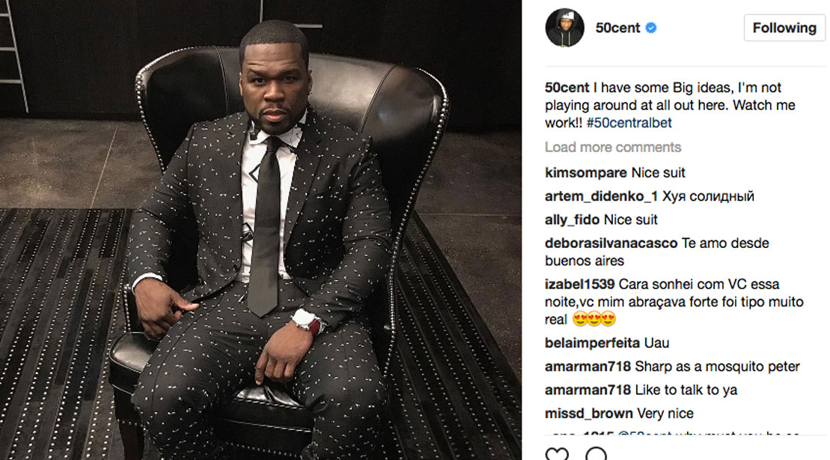Image resolution: width=830 pixels, height=460 pixels.
Task: Open the deborasilvanacasco profile
Action: 611,243
